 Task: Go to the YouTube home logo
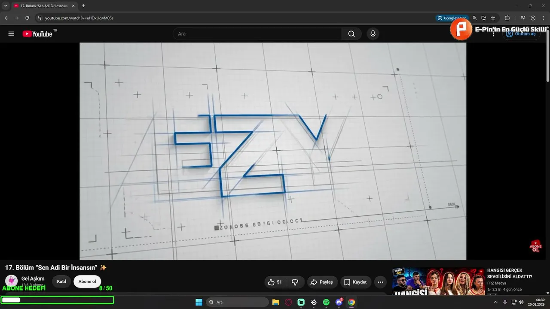point(37,34)
